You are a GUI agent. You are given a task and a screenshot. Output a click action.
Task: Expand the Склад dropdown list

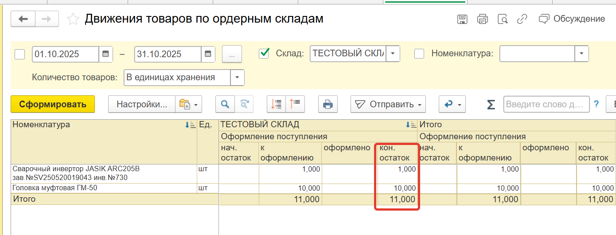394,54
